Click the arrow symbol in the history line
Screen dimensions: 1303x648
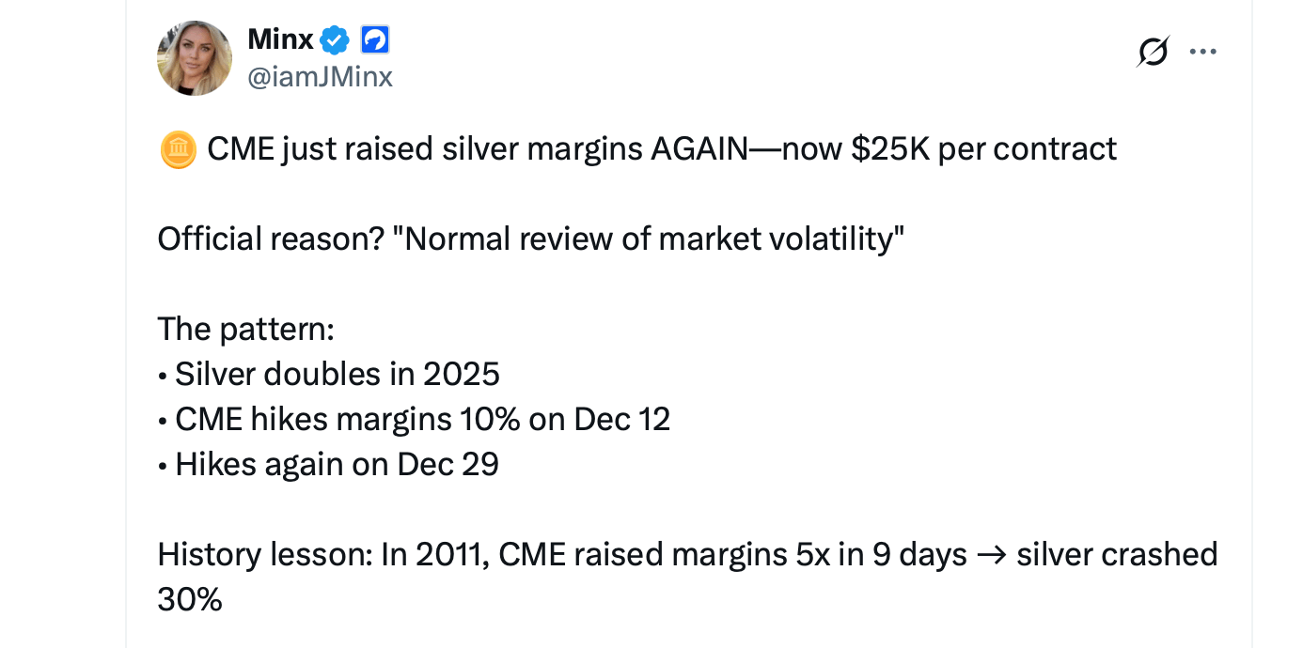989,554
